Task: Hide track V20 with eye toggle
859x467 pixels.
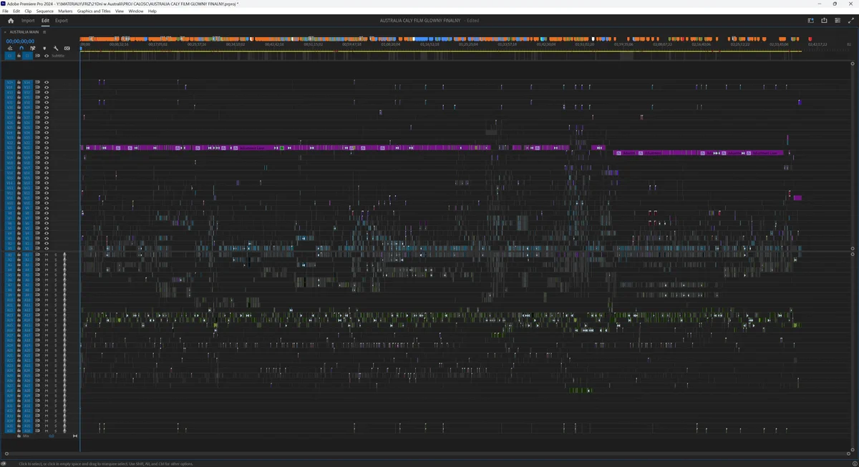Action: (x=47, y=152)
